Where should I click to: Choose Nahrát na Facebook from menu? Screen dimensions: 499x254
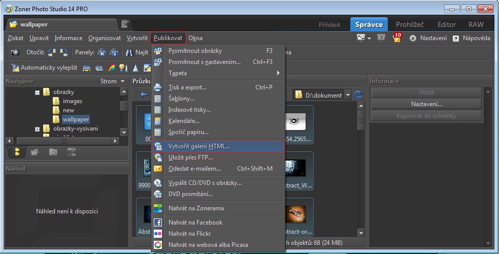(195, 223)
